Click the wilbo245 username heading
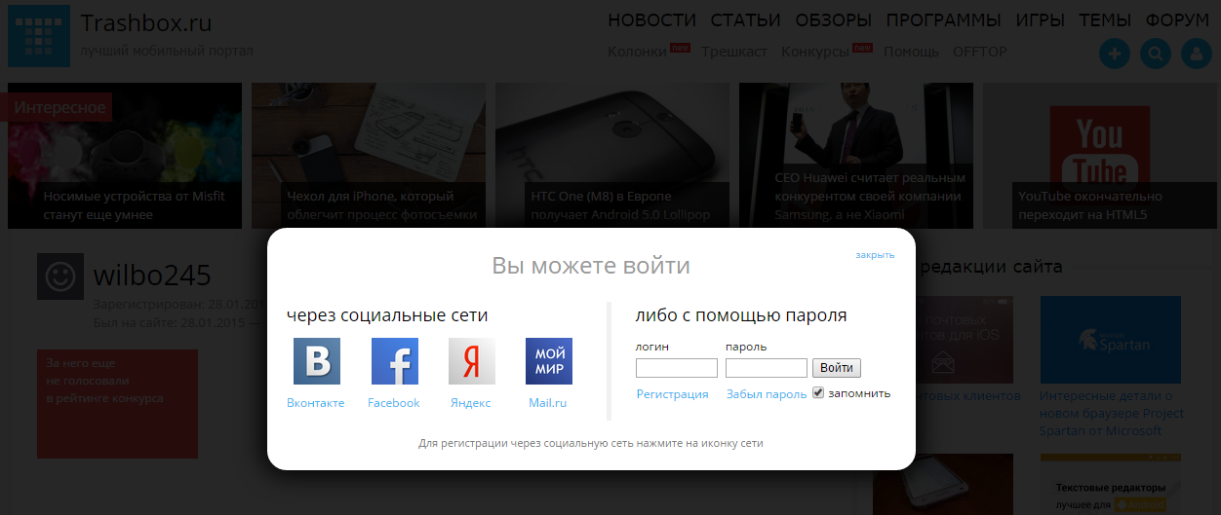This screenshot has height=515, width=1221. tap(152, 276)
